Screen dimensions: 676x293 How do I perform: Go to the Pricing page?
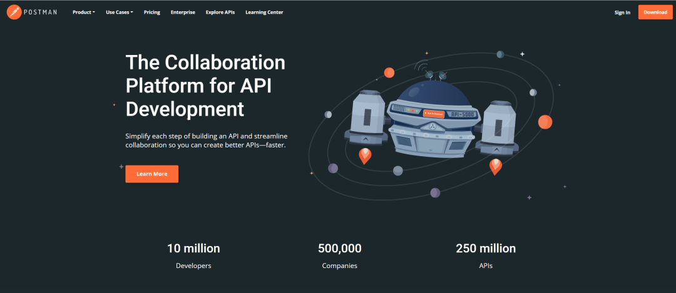(x=151, y=12)
